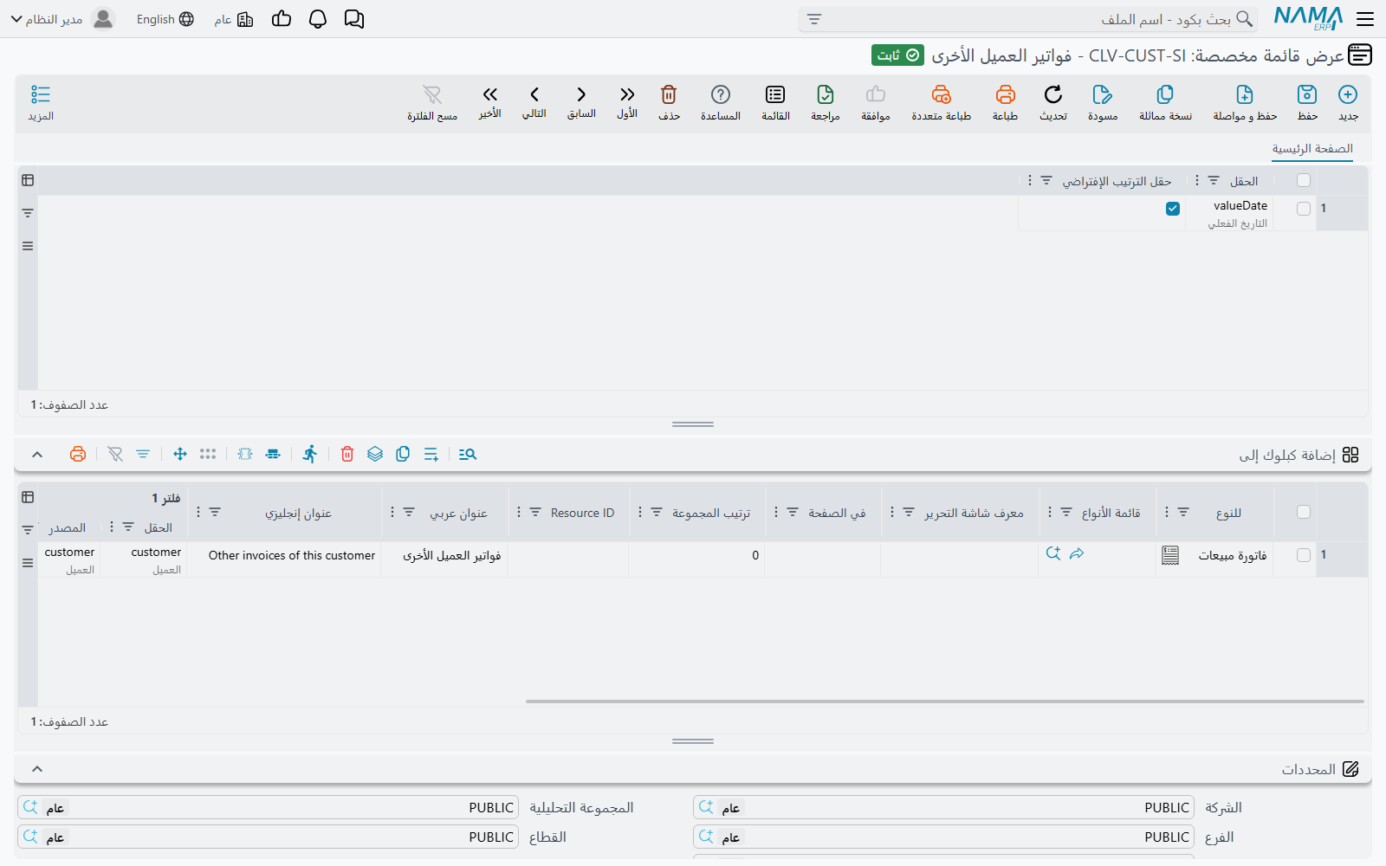Tick the select-all checkbox beside الحقل header
This screenshot has width=1386, height=866.
click(x=1304, y=180)
